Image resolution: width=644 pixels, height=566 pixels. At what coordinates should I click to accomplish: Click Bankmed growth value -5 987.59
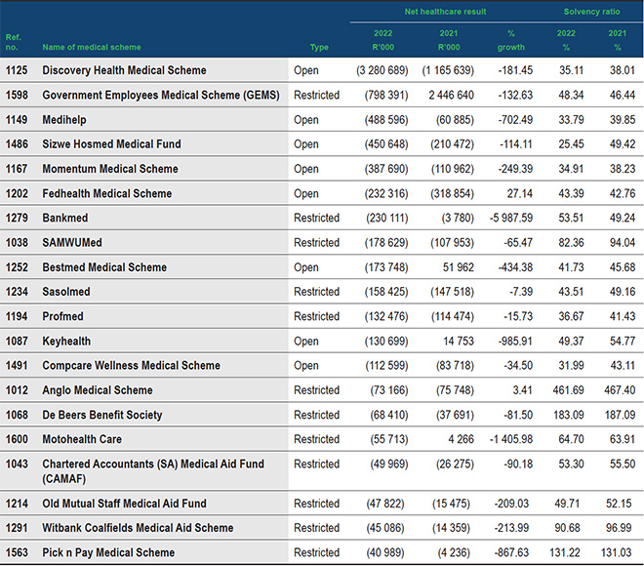click(x=511, y=218)
